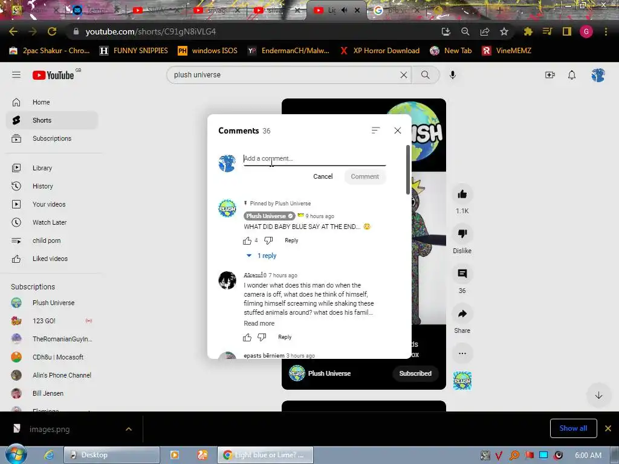Click the Comment submit button
Image resolution: width=619 pixels, height=464 pixels.
pyautogui.click(x=365, y=176)
